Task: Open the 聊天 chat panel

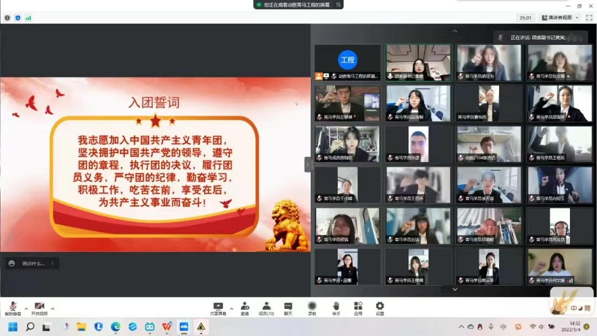Action: (288, 307)
